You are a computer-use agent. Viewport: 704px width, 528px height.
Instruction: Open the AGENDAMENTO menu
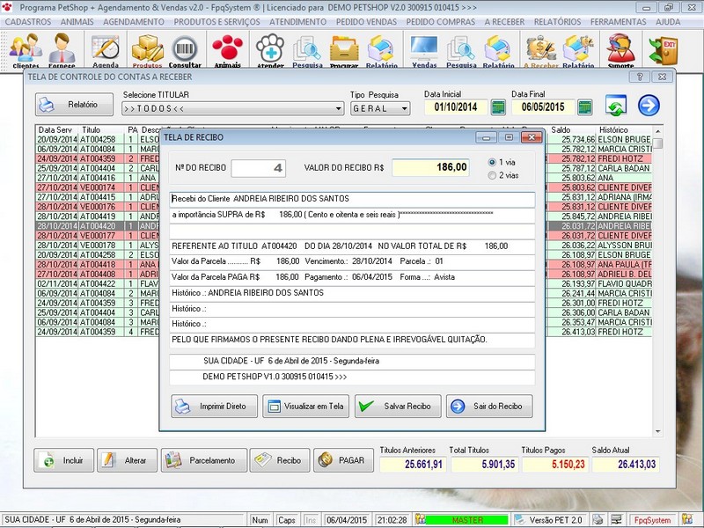click(x=134, y=21)
